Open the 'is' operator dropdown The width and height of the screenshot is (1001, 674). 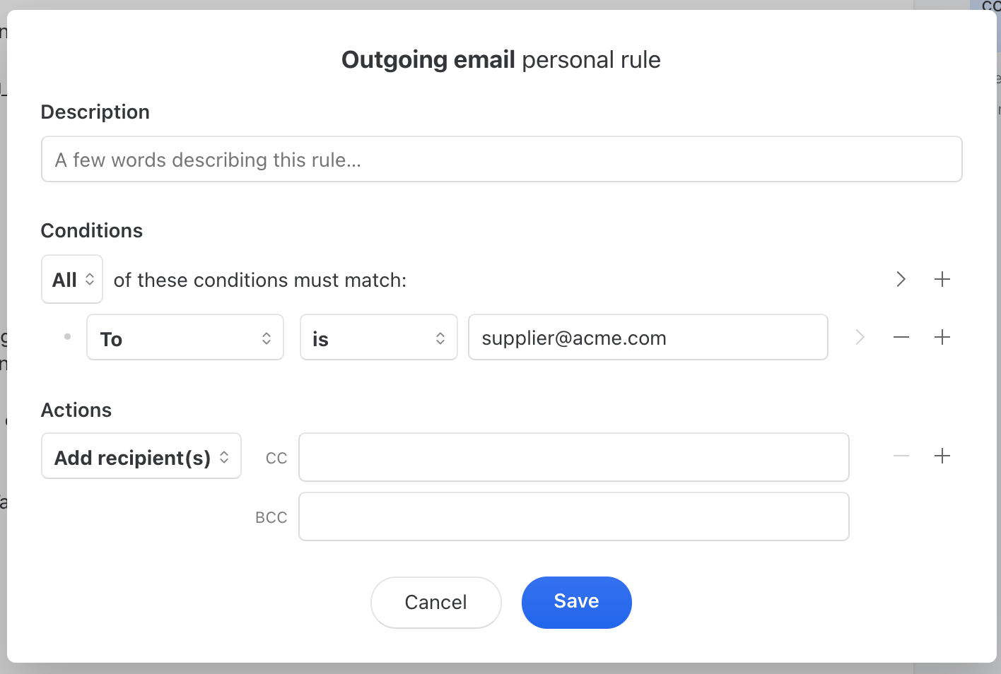(378, 338)
